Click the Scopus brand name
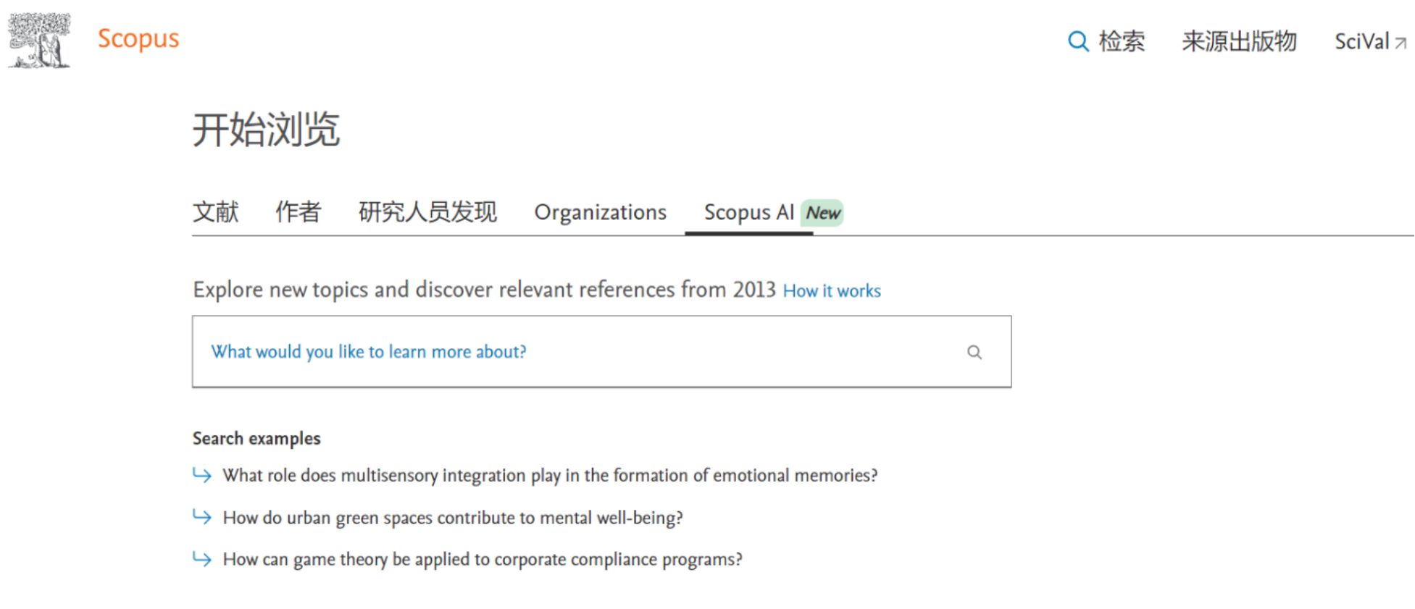The height and width of the screenshot is (609, 1415). tap(138, 38)
